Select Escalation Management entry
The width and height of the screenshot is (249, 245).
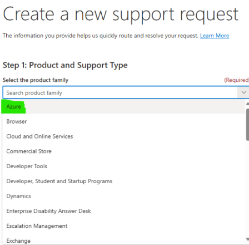(124, 226)
